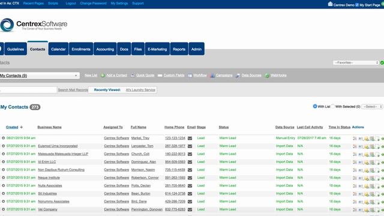Click the New List link

[91, 75]
